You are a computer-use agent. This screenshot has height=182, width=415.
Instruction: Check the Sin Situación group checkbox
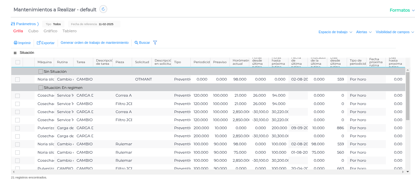click(41, 72)
